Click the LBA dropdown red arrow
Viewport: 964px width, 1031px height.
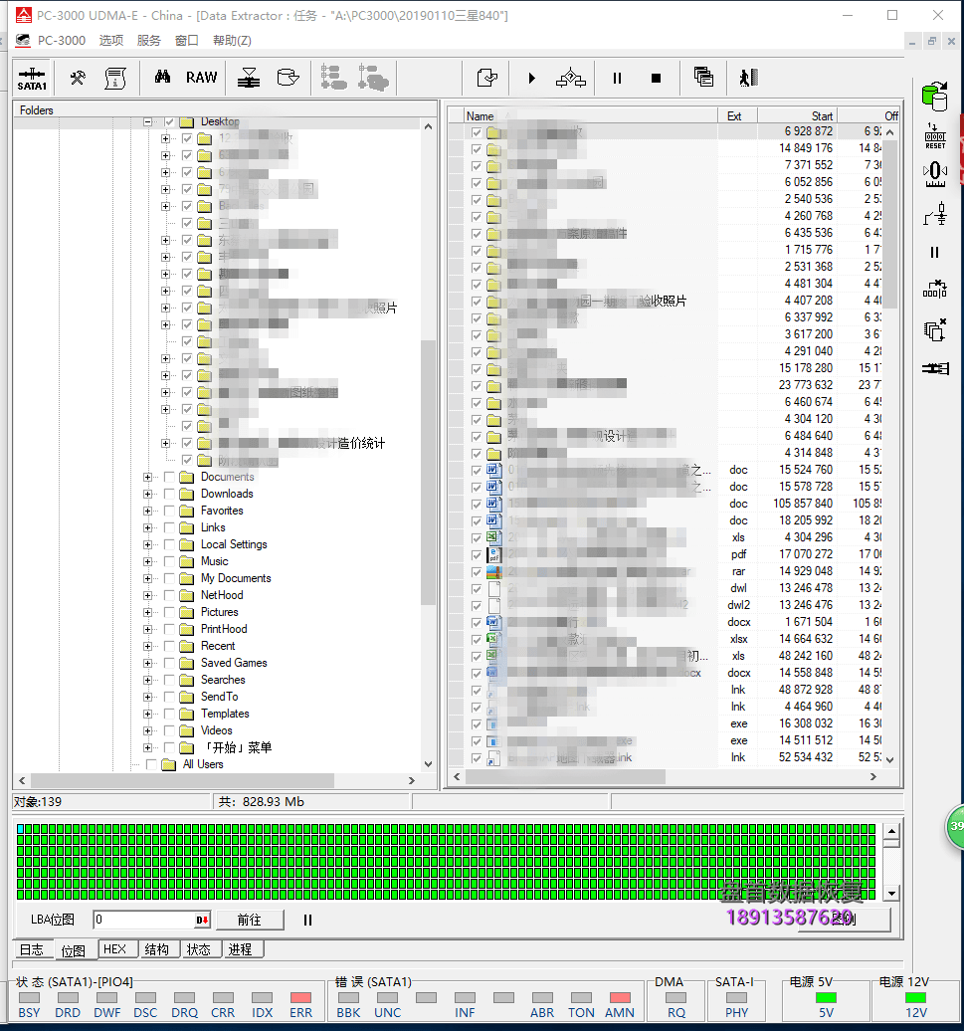pyautogui.click(x=202, y=920)
